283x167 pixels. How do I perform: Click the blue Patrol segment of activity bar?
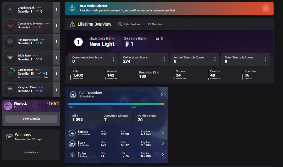pos(99,104)
